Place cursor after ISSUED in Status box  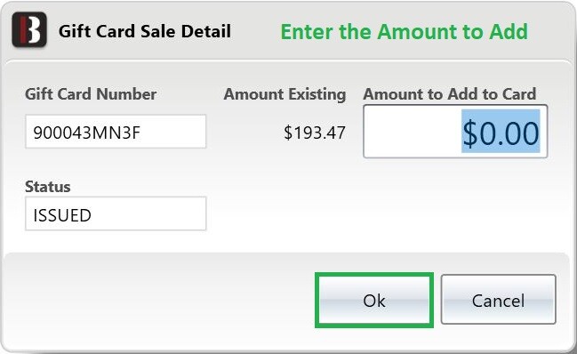[x=148, y=214]
